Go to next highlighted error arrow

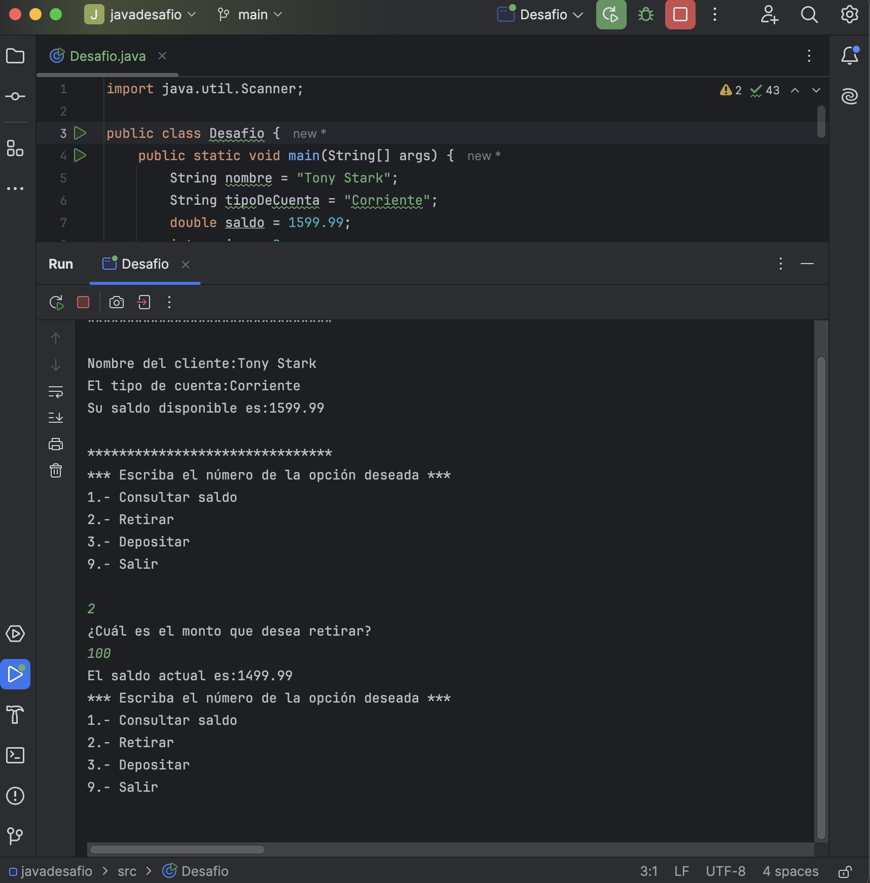816,90
